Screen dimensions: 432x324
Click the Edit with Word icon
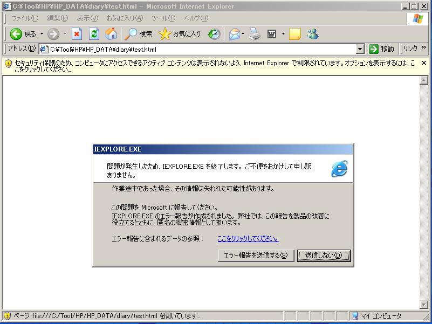coord(272,34)
